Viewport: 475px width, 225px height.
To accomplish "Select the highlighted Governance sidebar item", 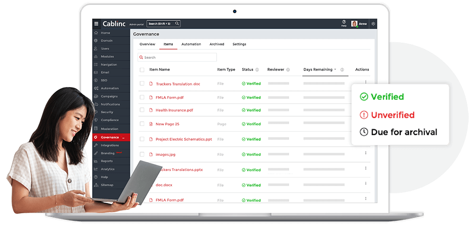I will [x=111, y=137].
